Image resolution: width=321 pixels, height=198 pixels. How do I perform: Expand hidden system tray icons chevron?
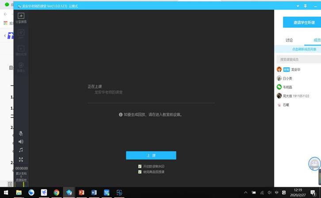[246, 193]
